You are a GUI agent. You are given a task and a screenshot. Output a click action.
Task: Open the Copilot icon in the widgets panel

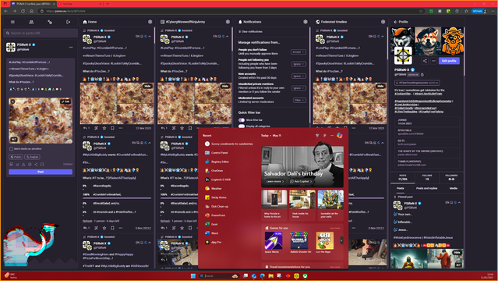(x=340, y=135)
